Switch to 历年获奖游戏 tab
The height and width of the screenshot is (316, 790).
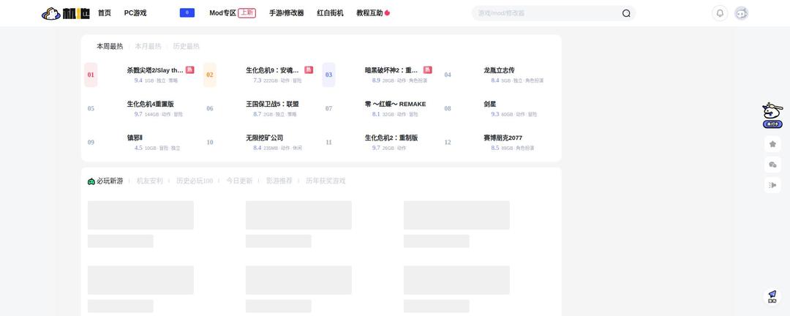[x=326, y=181]
